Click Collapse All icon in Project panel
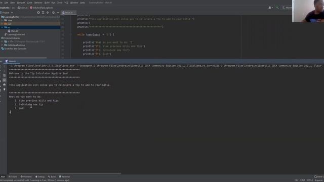This screenshot has width=324, height=182. tap(48, 13)
